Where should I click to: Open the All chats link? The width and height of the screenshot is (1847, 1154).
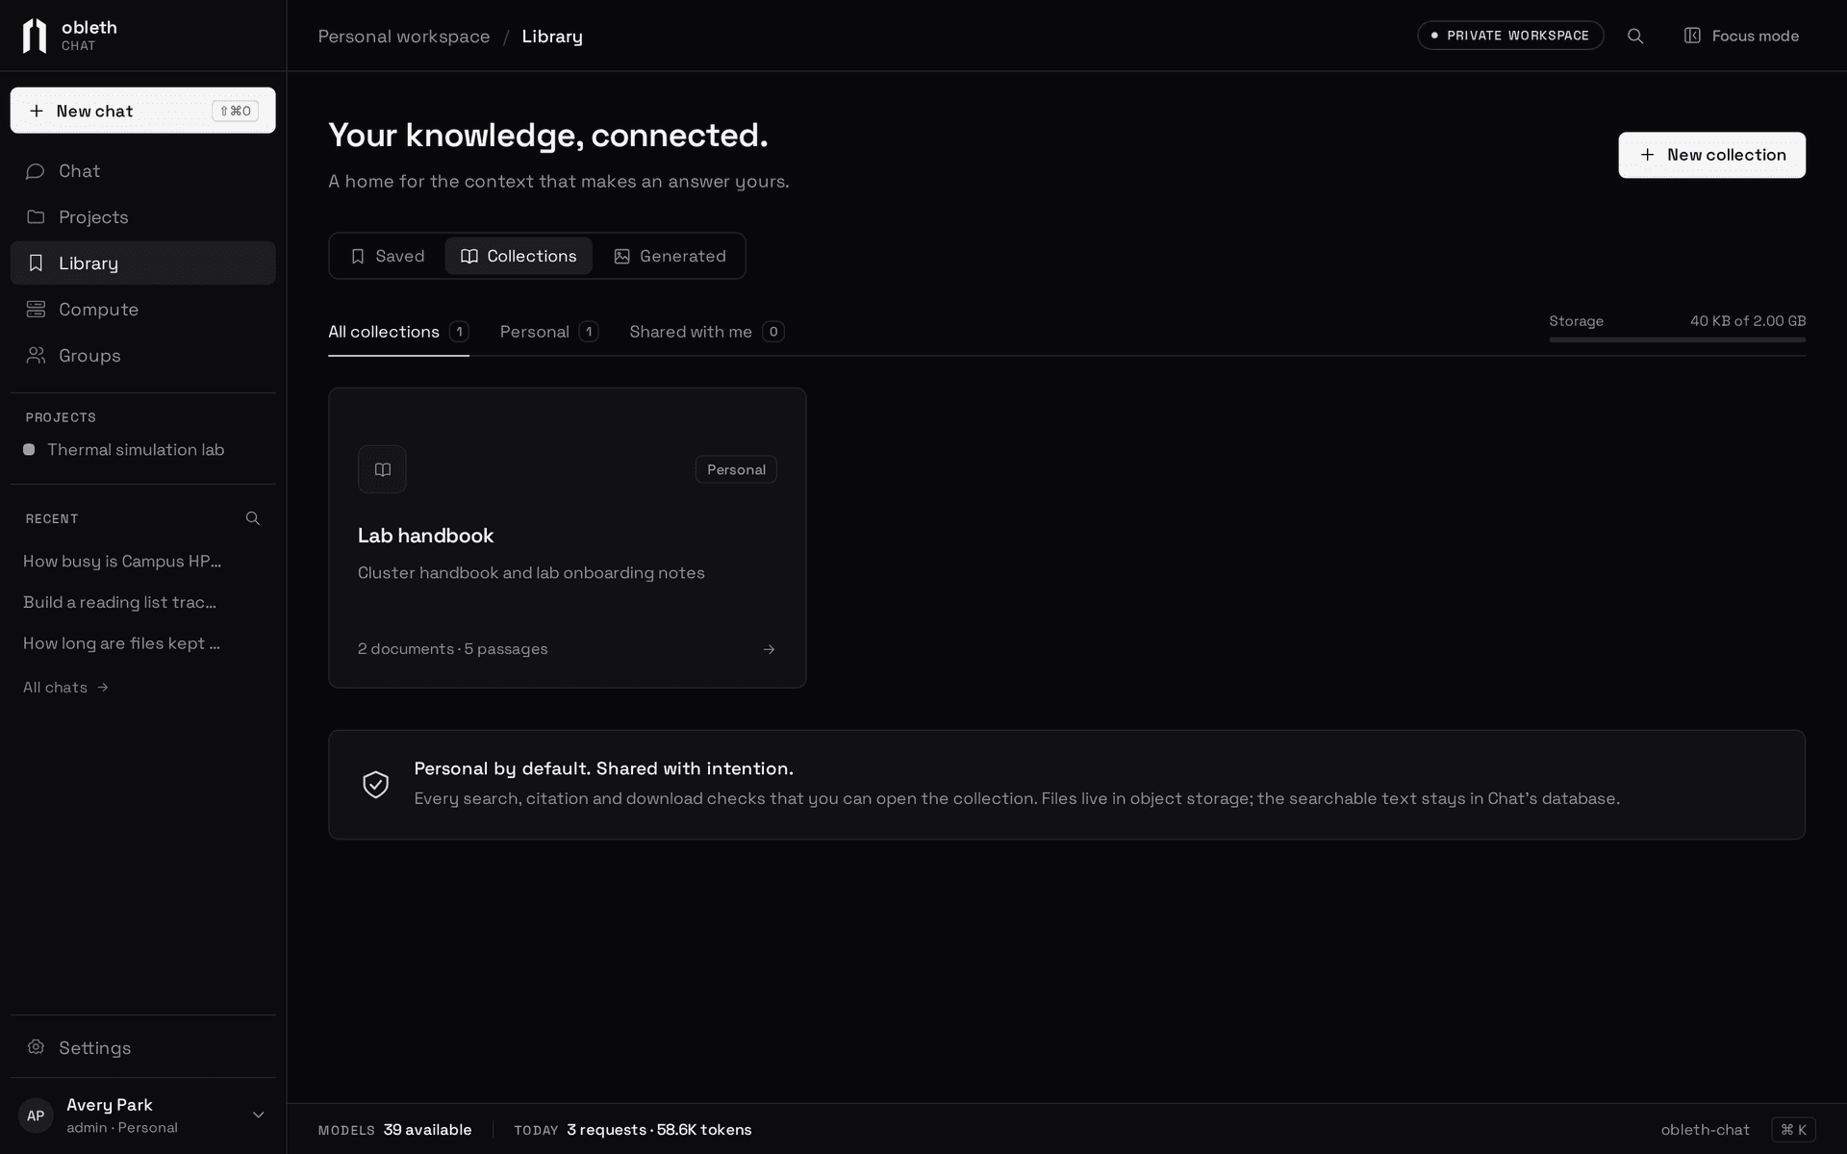[66, 688]
